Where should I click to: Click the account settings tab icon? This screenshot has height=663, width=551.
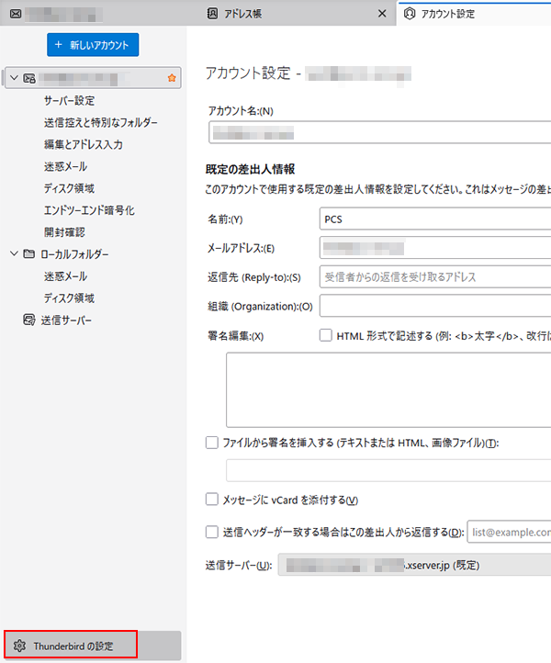click(x=410, y=14)
